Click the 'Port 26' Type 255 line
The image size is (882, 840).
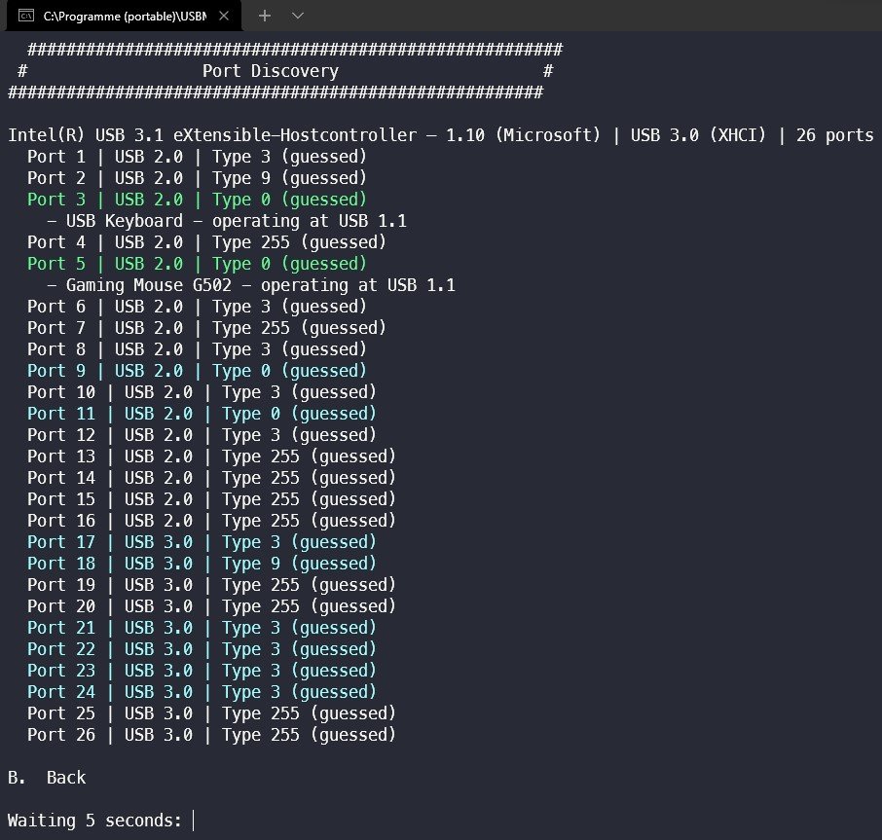[x=210, y=735]
